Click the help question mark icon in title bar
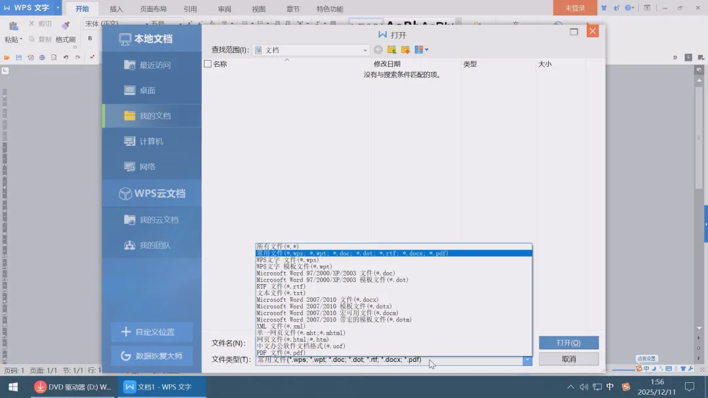Viewport: 708px width, 398px height. 628,8
